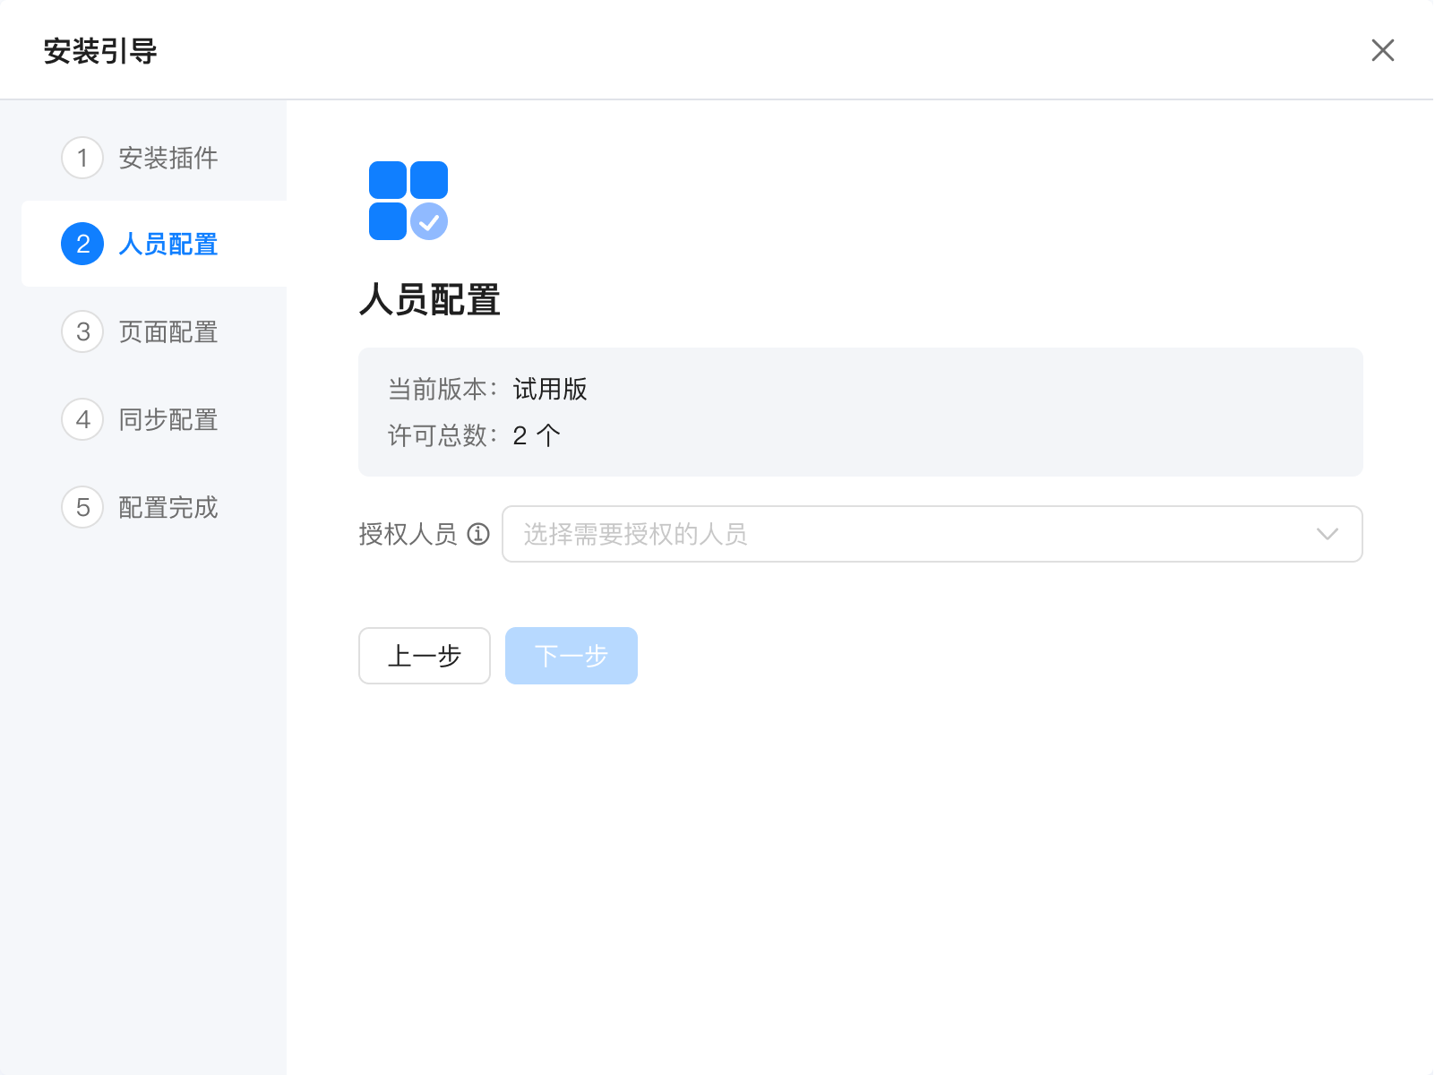Click the 安装引导 dialog title
The image size is (1435, 1075).
point(100,51)
